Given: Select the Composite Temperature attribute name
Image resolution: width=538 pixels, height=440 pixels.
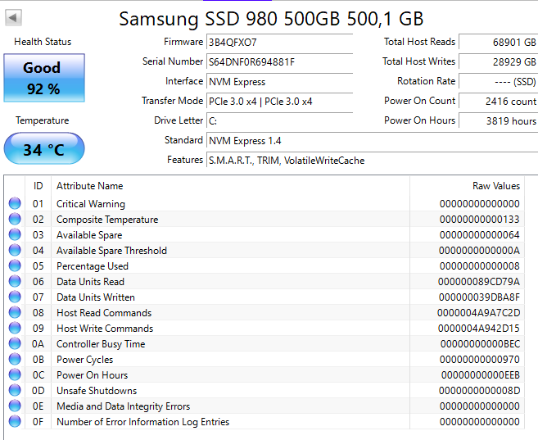Looking at the screenshot, I should click(107, 220).
